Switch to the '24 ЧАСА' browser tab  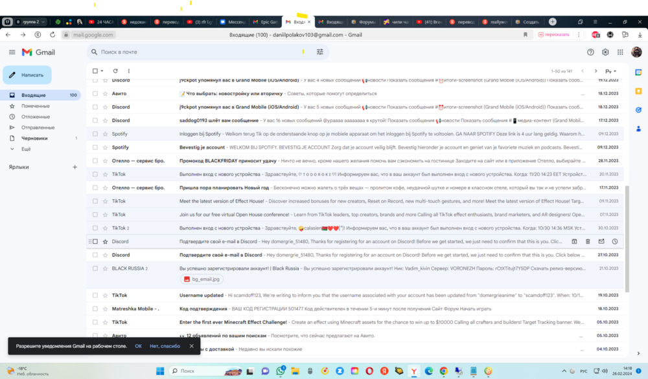(x=101, y=22)
